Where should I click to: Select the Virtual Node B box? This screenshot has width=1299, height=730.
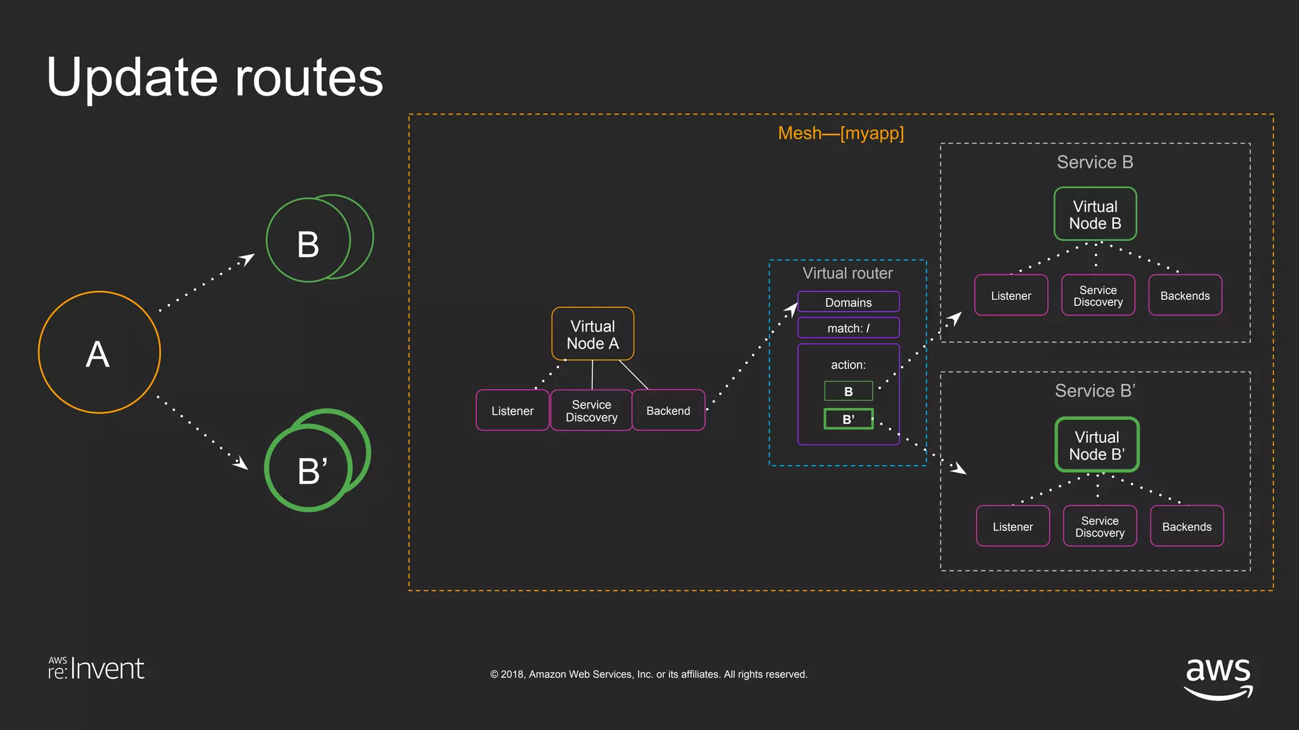1095,214
